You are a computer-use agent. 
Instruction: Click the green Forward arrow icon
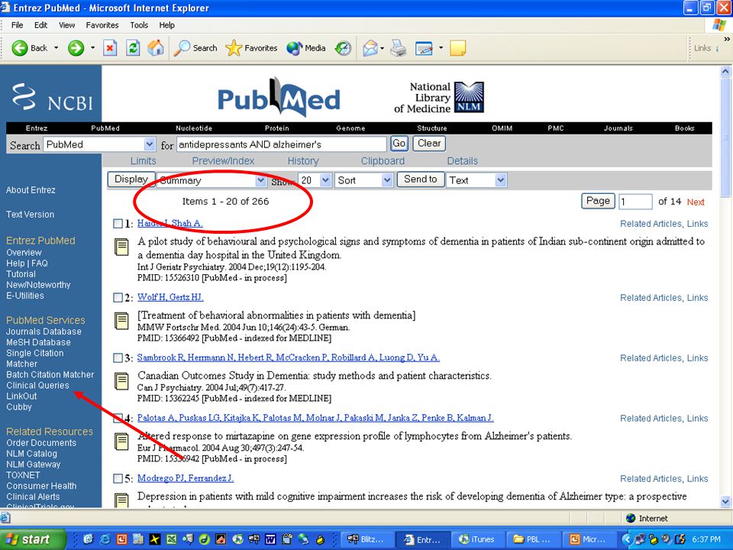76,47
